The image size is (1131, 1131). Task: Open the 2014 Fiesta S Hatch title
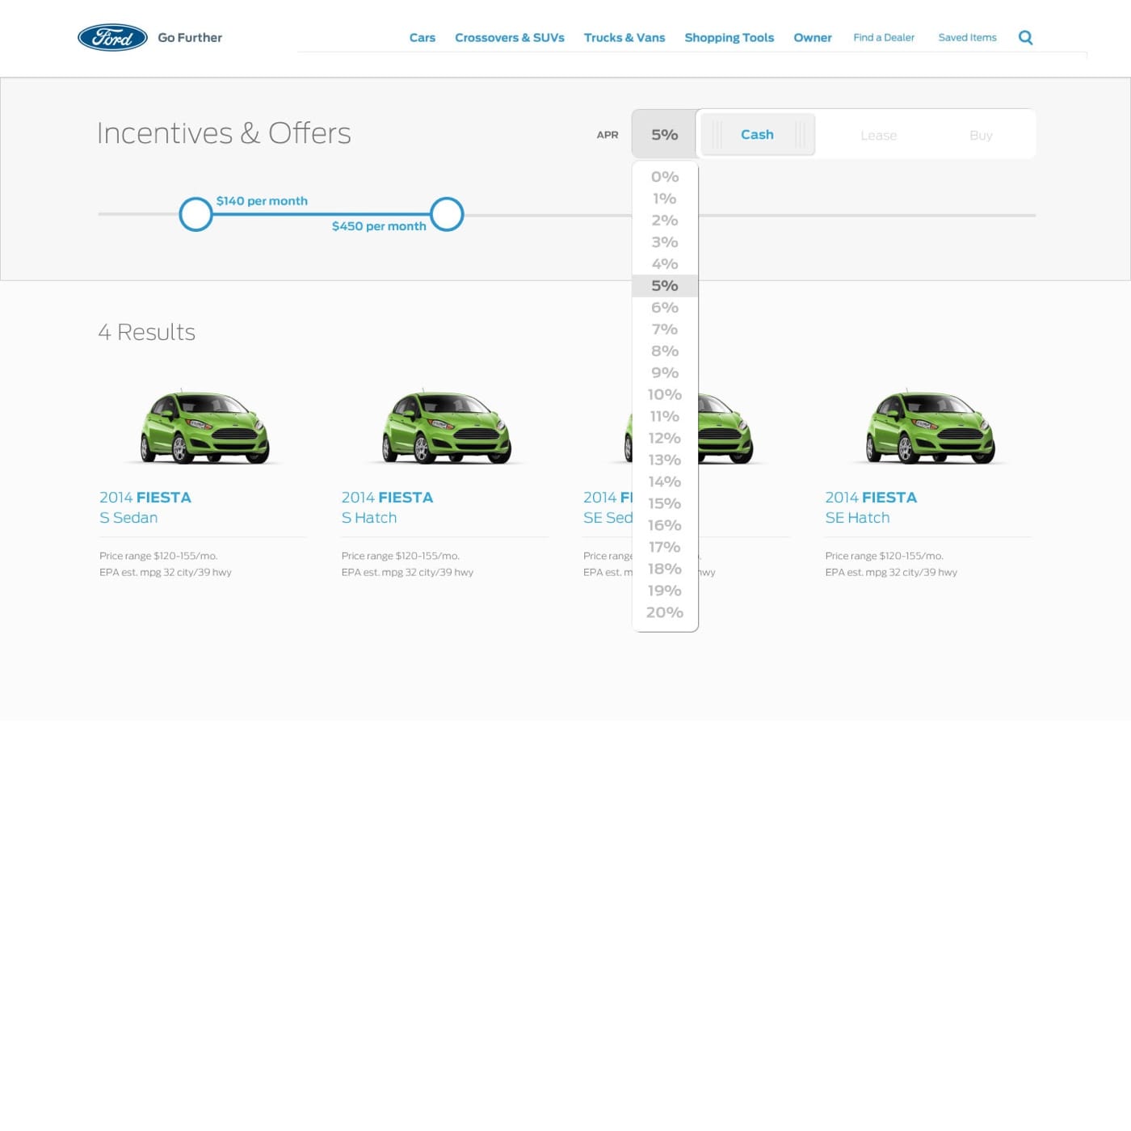(x=387, y=507)
